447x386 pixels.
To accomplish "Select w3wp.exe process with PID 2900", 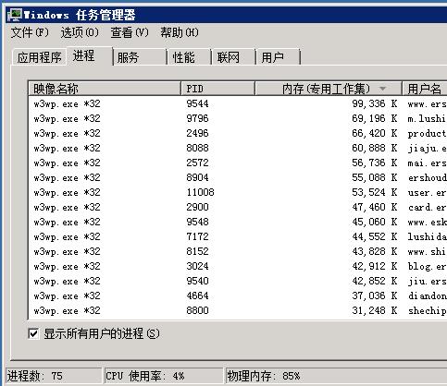I will point(238,207).
